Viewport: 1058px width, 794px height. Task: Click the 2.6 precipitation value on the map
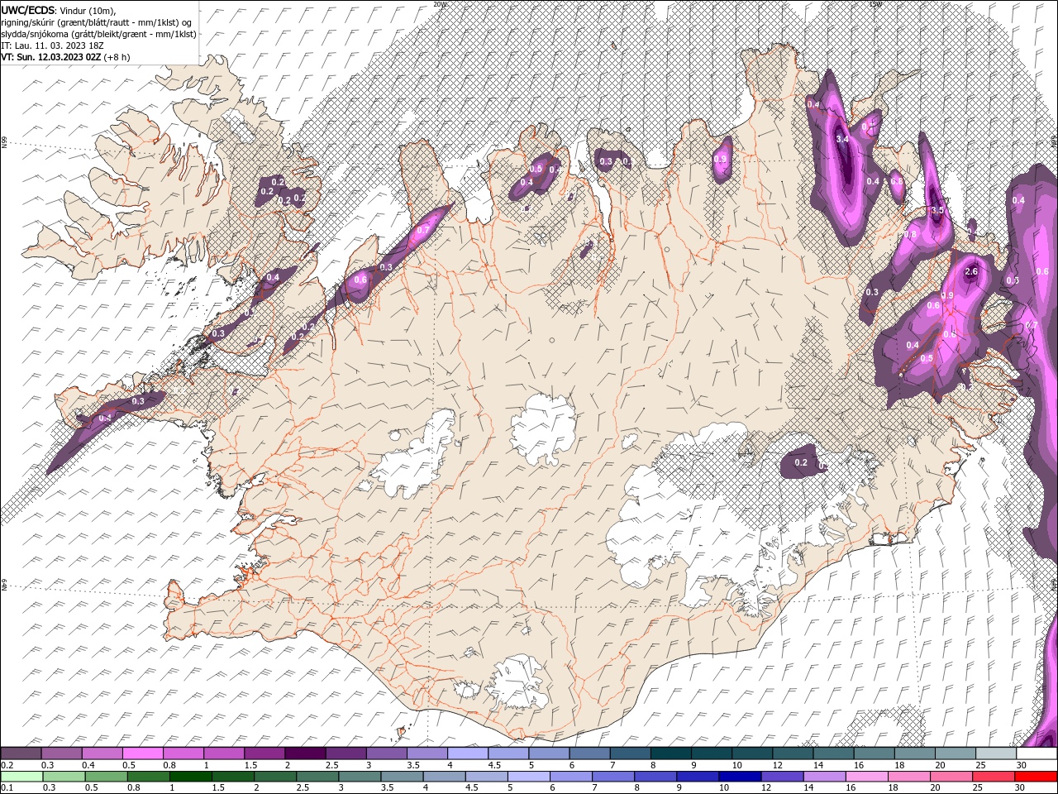(971, 271)
